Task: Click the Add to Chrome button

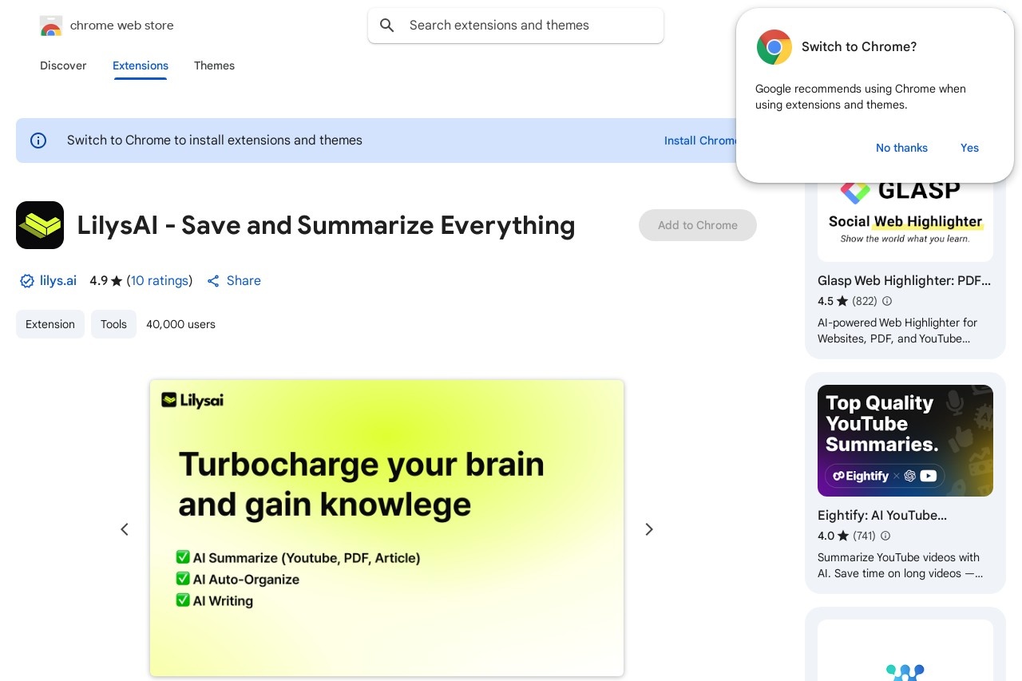Action: pos(698,225)
